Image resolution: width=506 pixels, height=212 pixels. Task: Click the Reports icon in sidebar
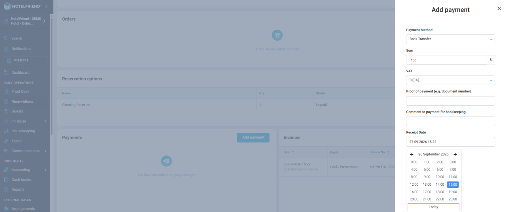(x=6, y=190)
